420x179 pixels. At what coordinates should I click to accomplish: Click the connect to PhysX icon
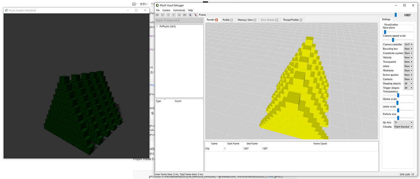(190, 15)
